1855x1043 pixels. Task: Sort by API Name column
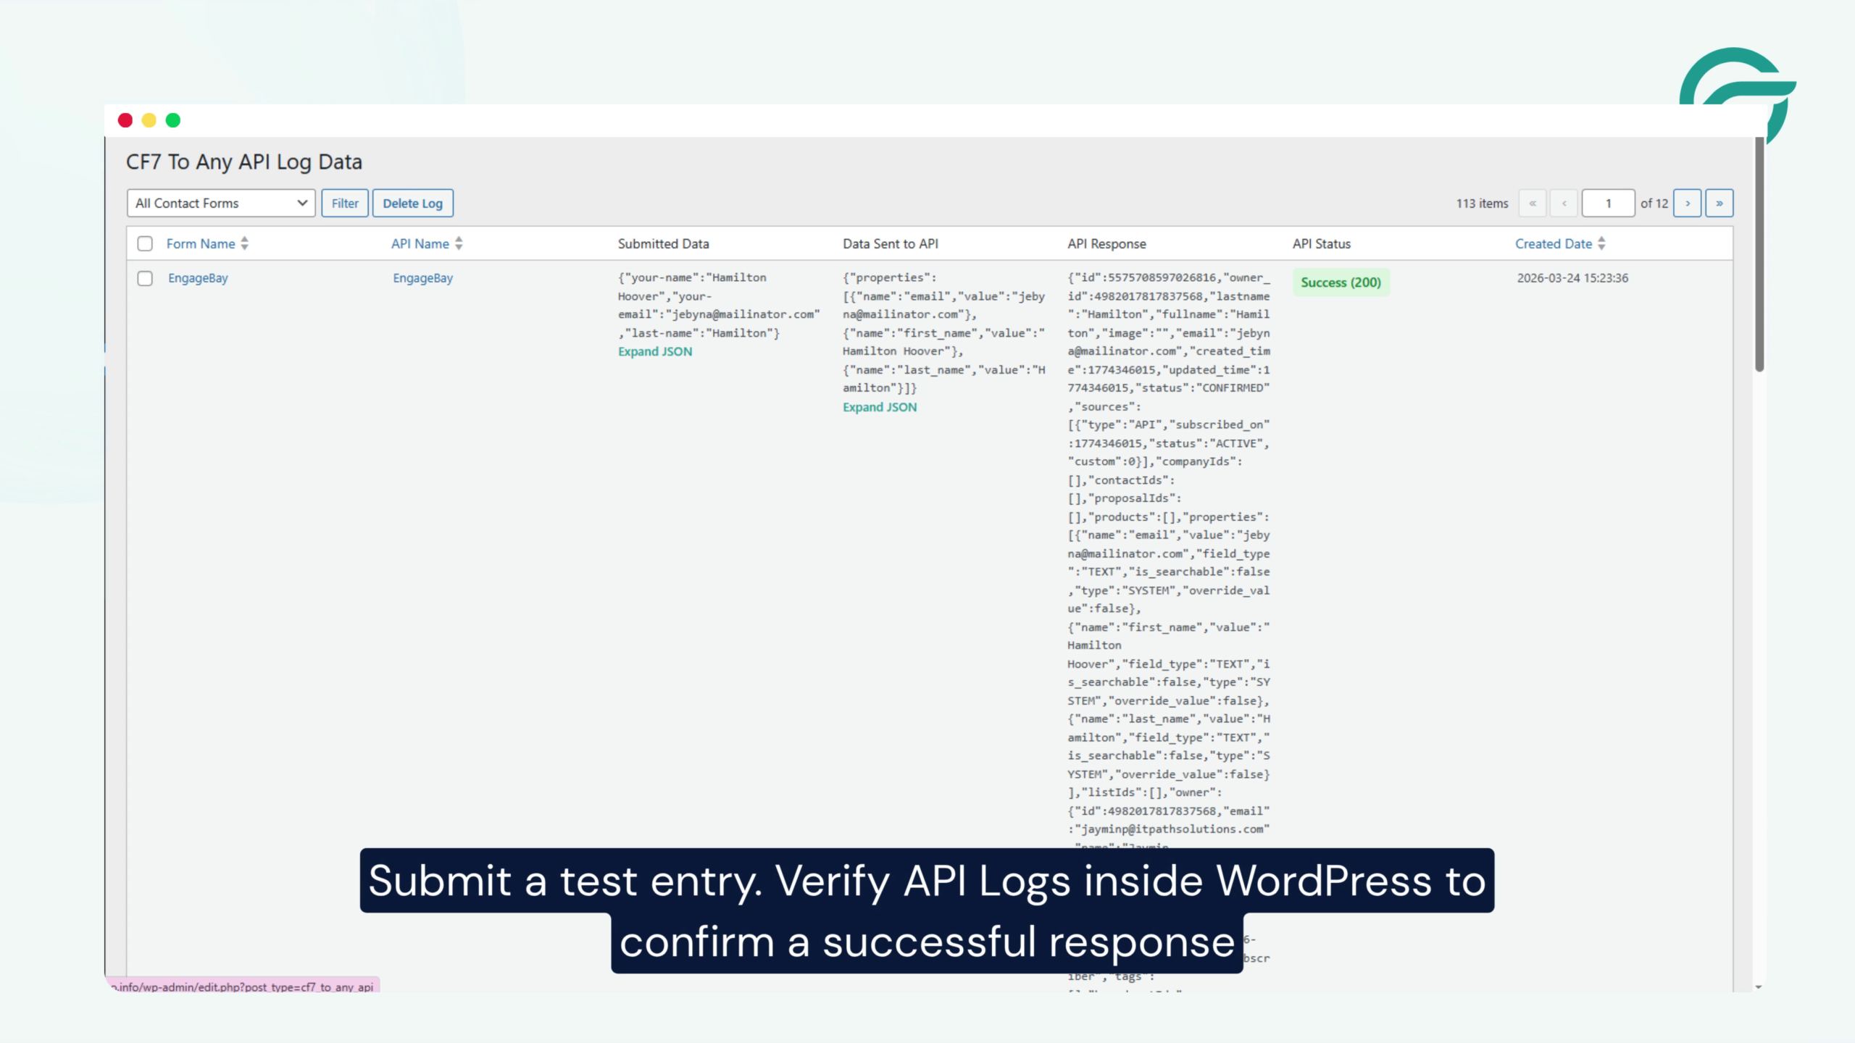(420, 244)
